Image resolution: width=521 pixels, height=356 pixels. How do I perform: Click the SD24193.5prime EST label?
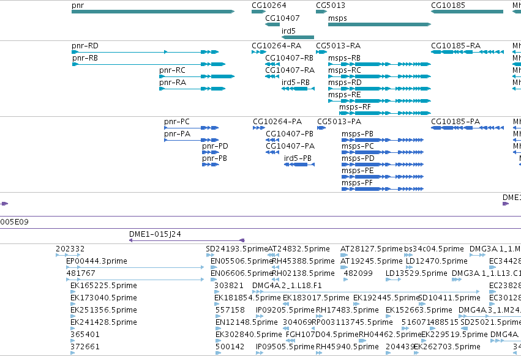pyautogui.click(x=237, y=249)
